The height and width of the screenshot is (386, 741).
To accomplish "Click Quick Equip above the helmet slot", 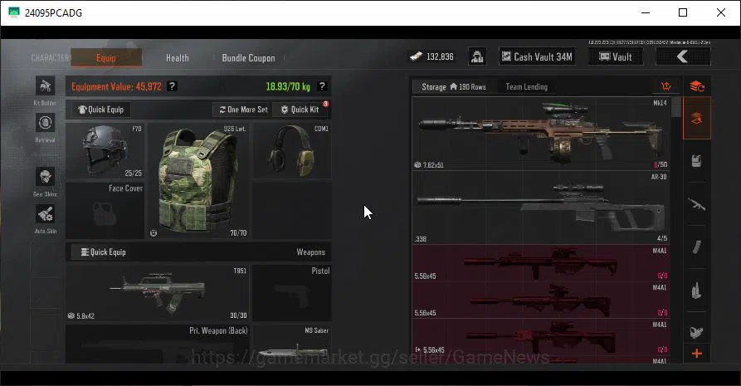I will [101, 110].
